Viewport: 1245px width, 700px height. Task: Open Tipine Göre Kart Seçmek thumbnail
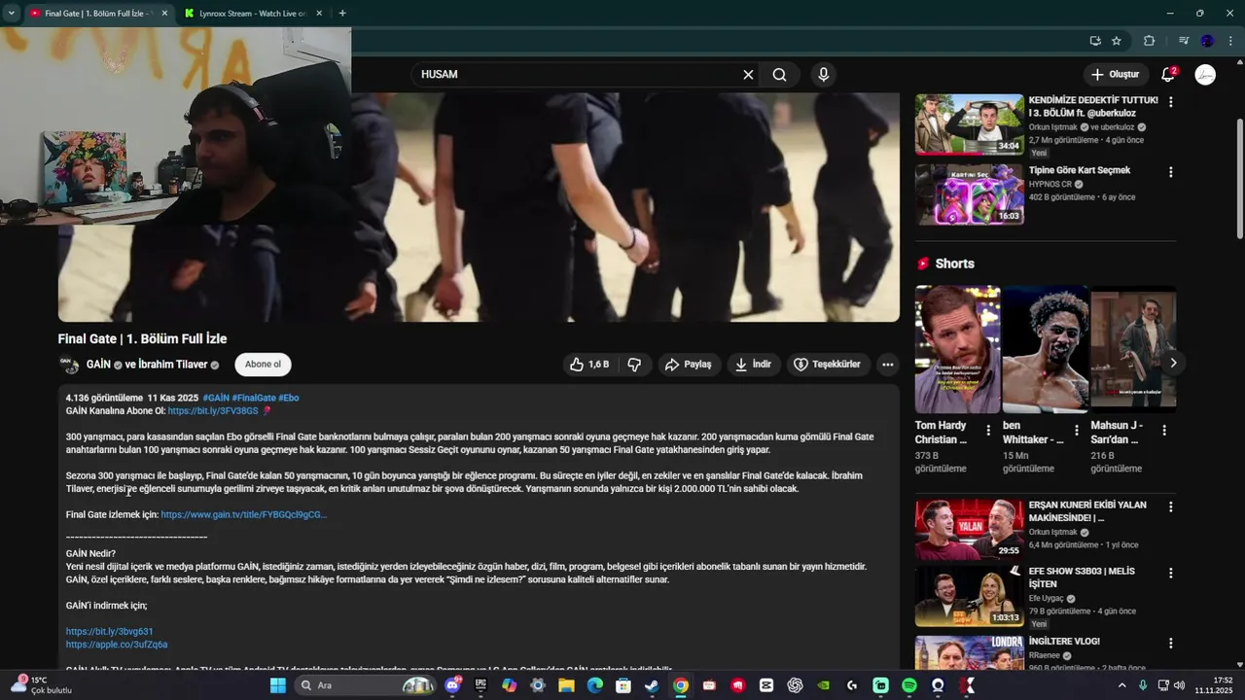point(969,194)
